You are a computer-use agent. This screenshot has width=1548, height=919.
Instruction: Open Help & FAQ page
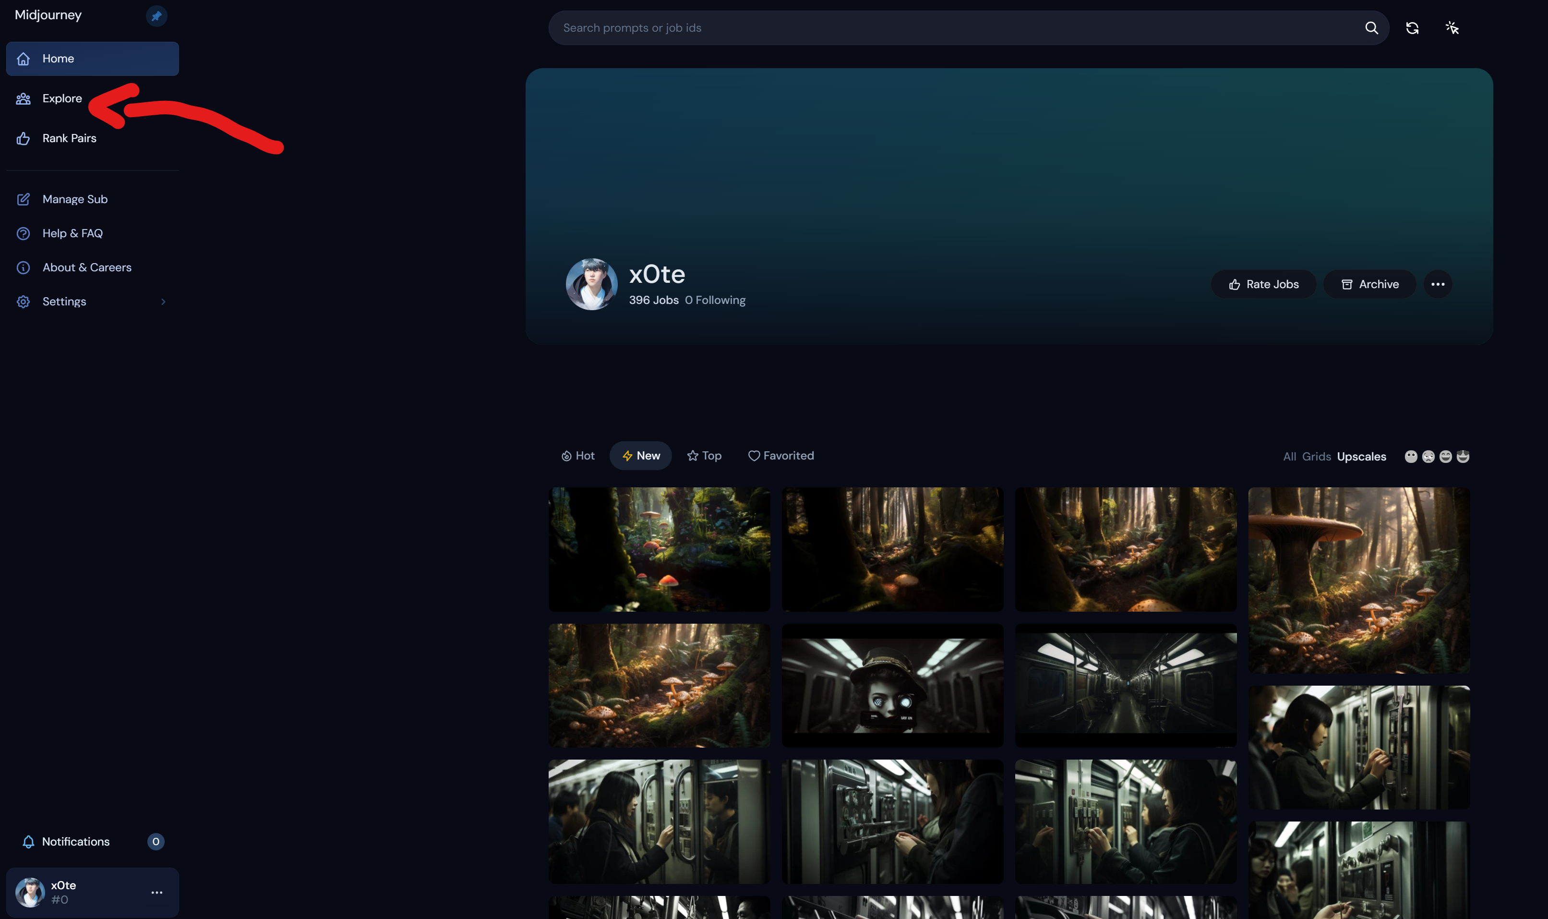pyautogui.click(x=72, y=233)
